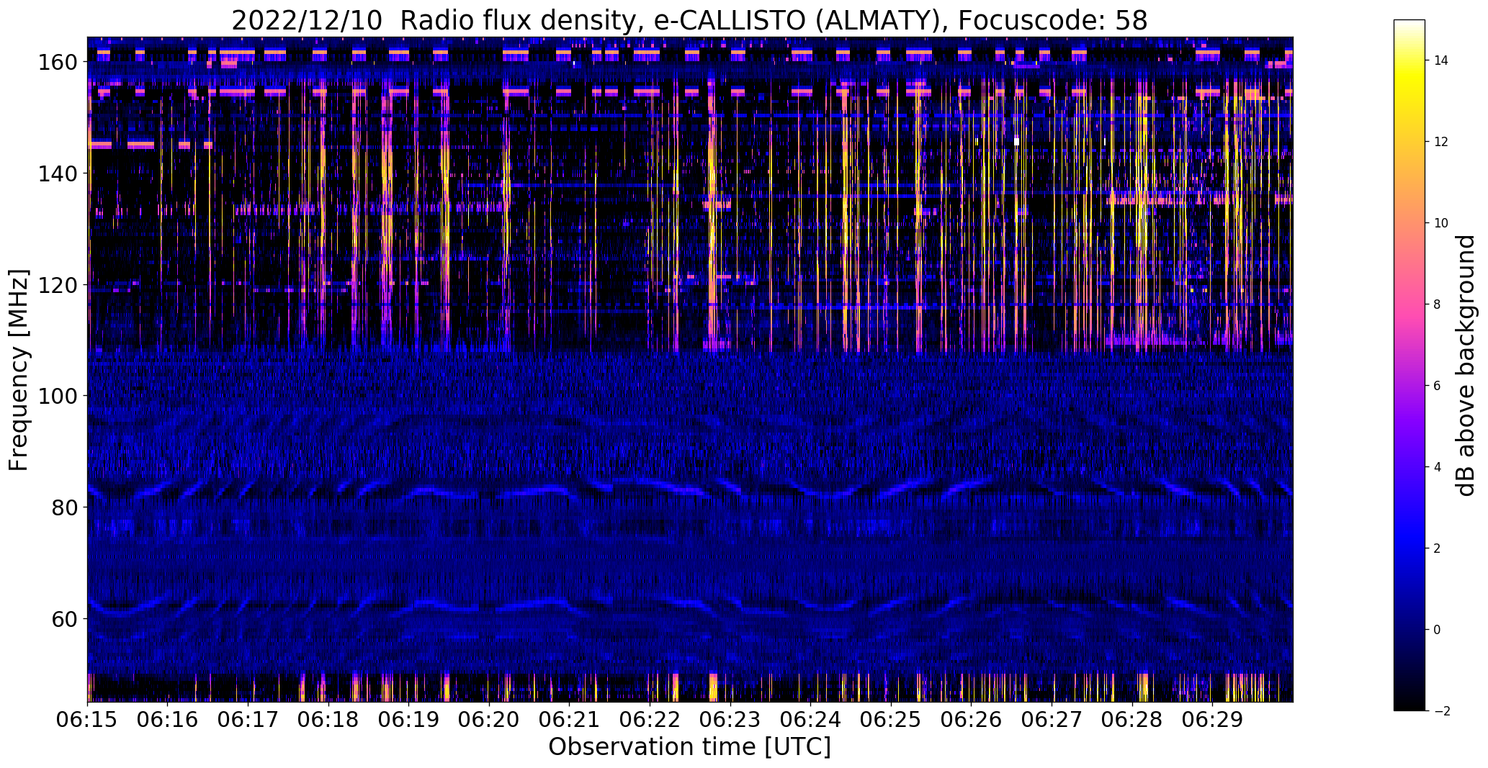This screenshot has height=768, width=1488.
Task: Click the 160 frequency tick label
Action: [58, 63]
